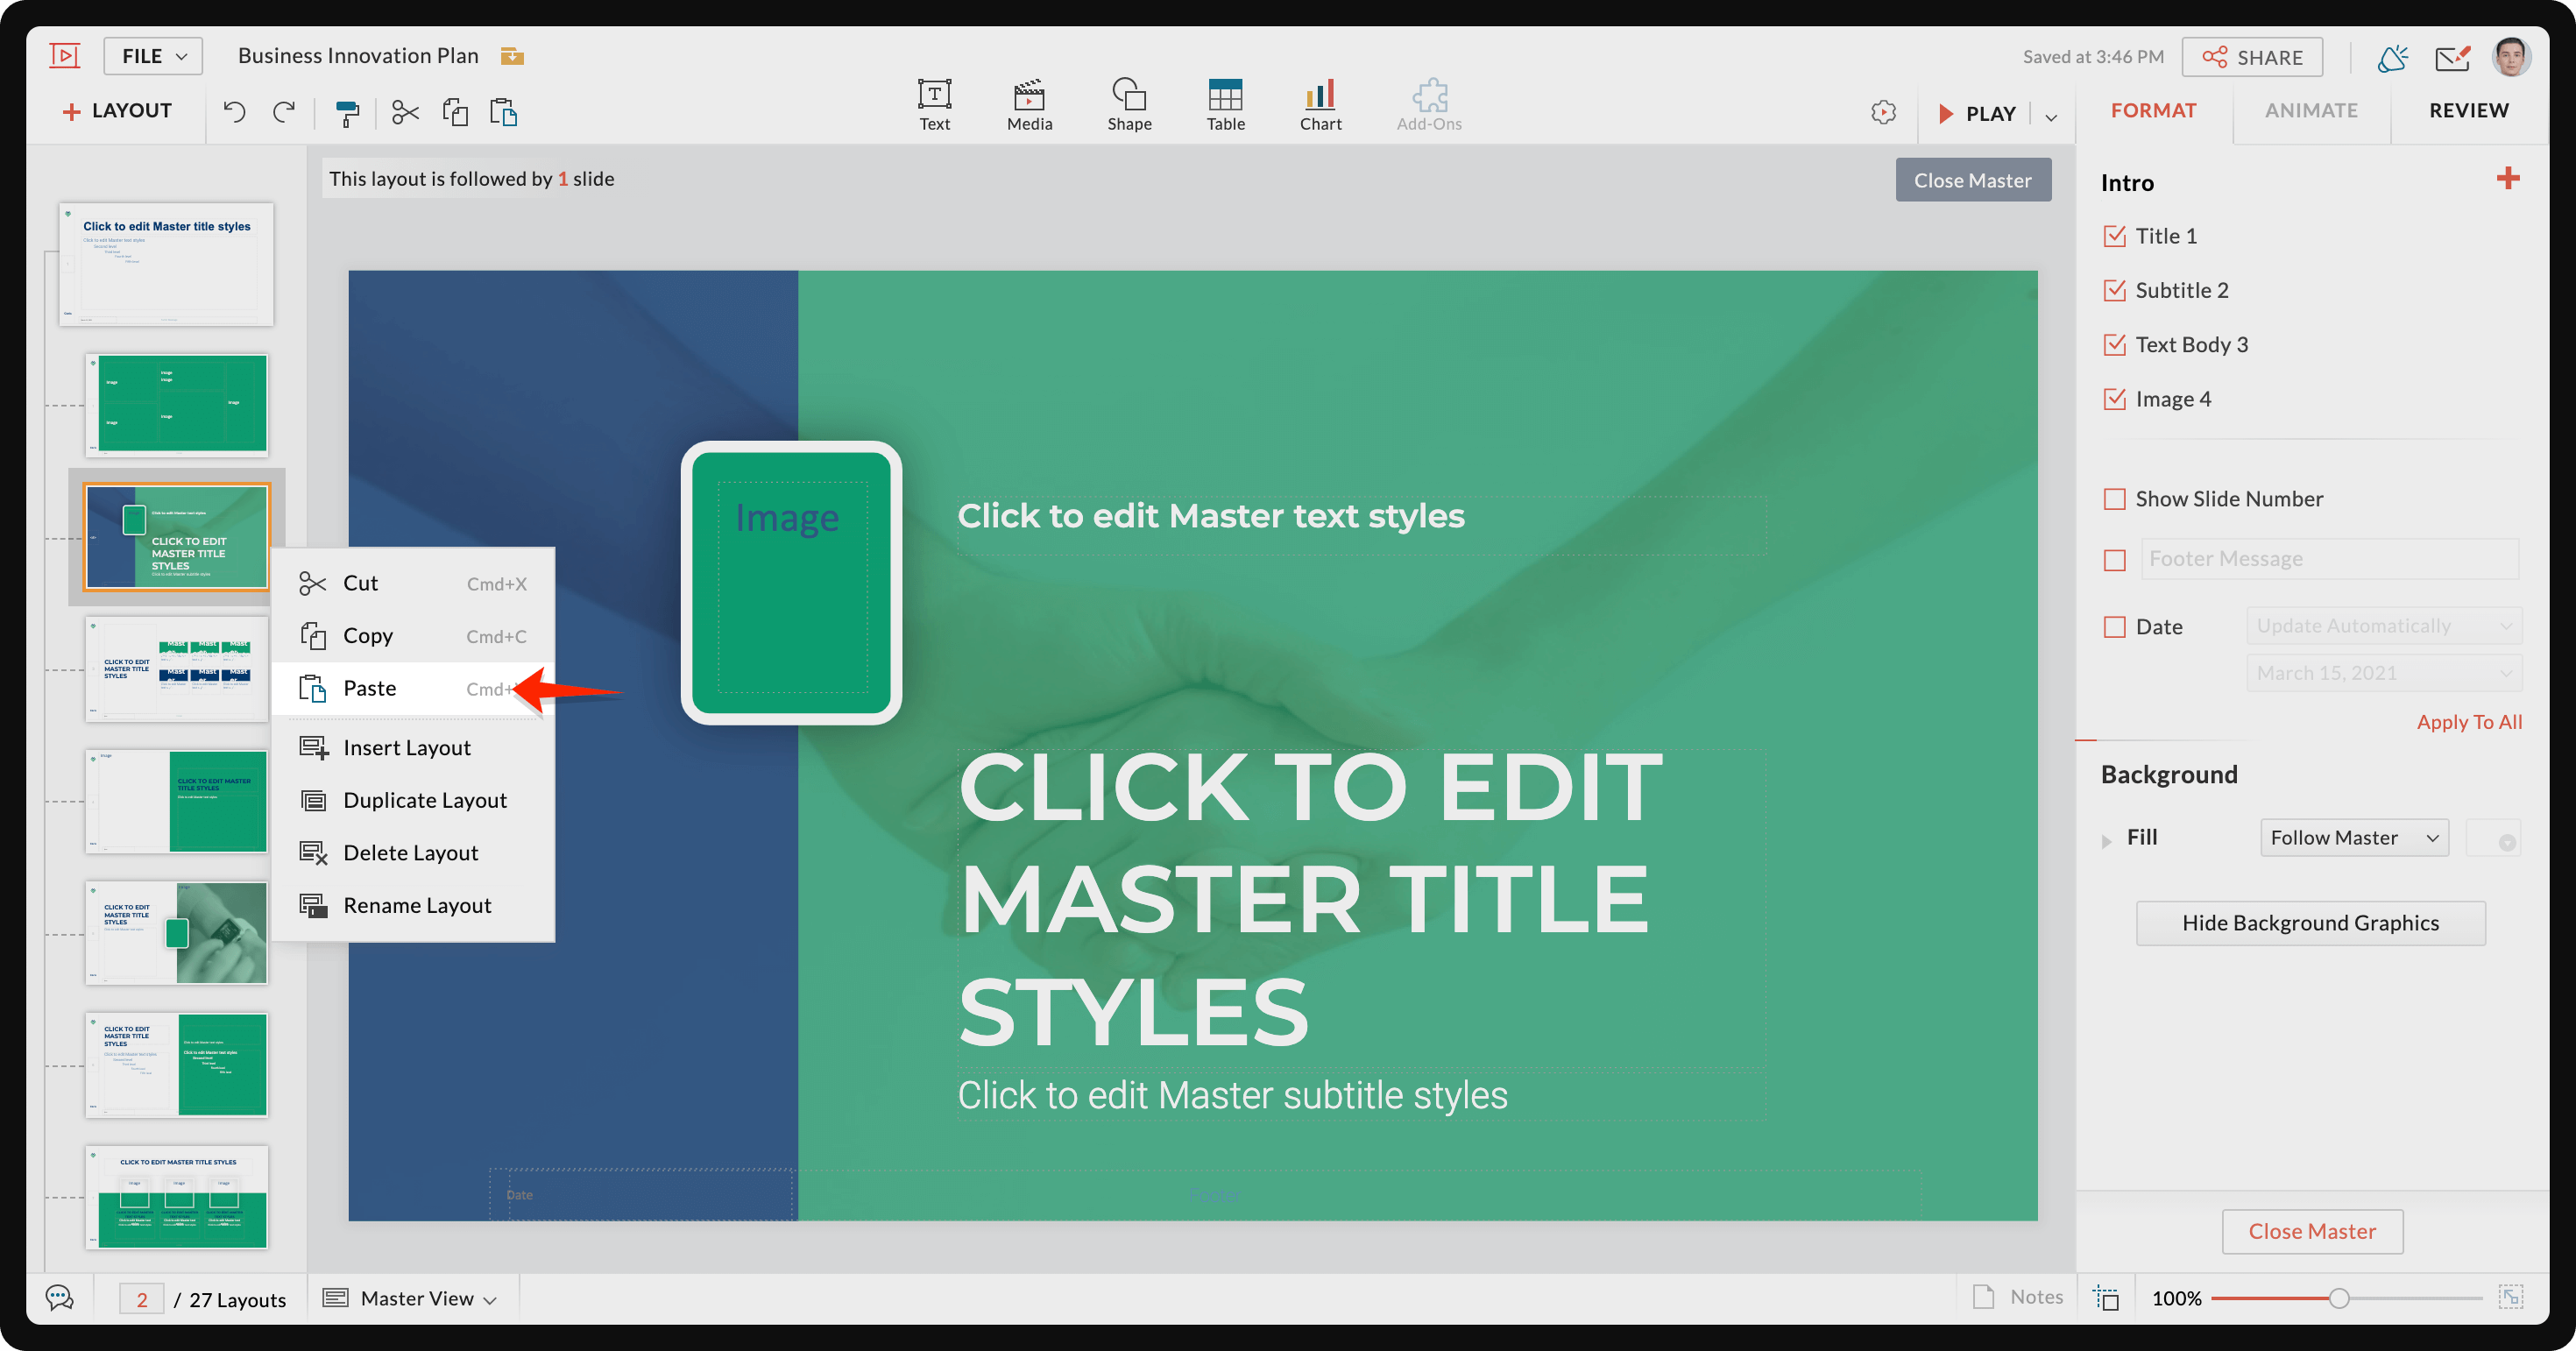Select the first Master title layout thumbnail
The image size is (2576, 1351).
(166, 264)
